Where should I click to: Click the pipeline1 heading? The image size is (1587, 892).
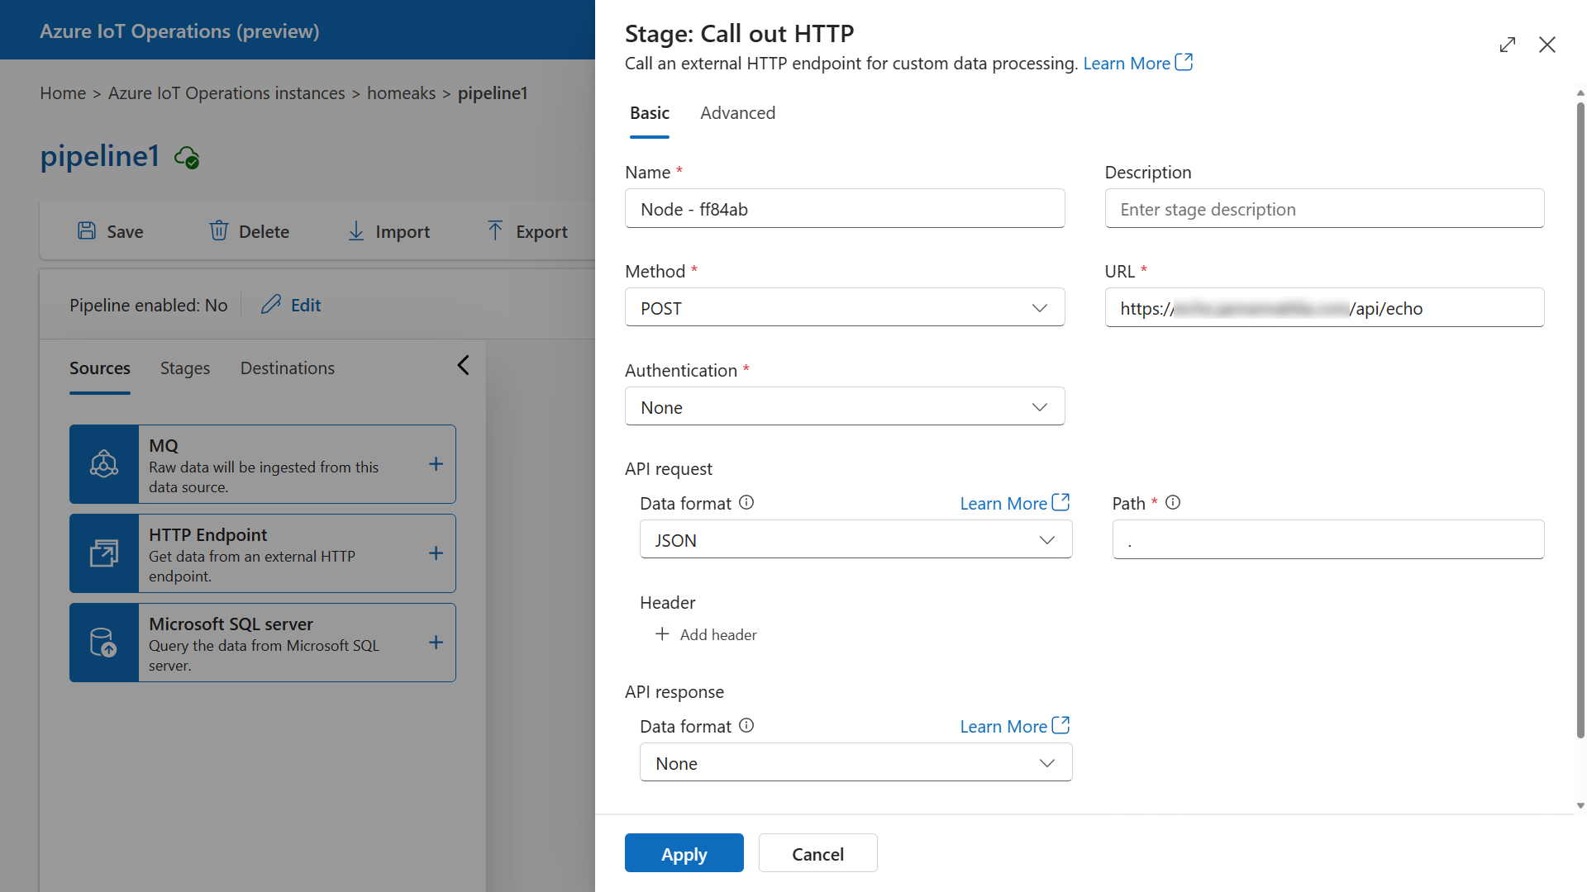click(x=99, y=156)
